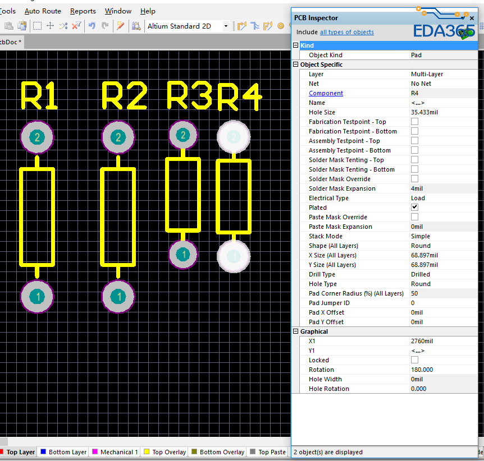Screen dimensions: 484x461
Task: Click the 'all types of objects' link
Action: point(346,32)
